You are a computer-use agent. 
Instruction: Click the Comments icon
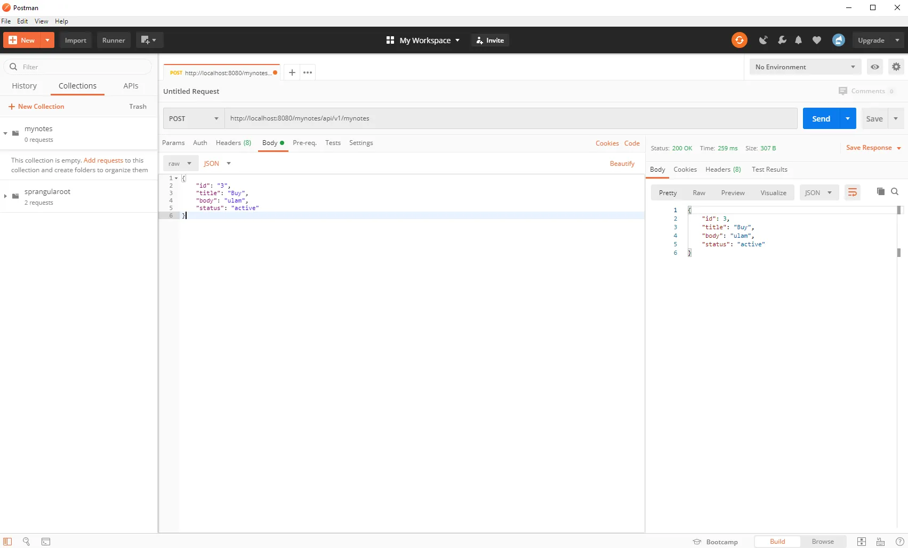[x=842, y=91]
